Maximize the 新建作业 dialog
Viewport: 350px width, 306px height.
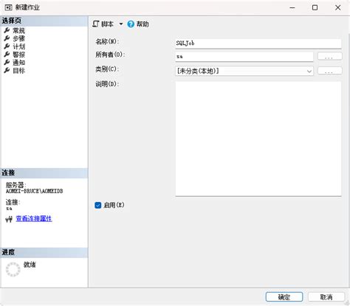315,7
